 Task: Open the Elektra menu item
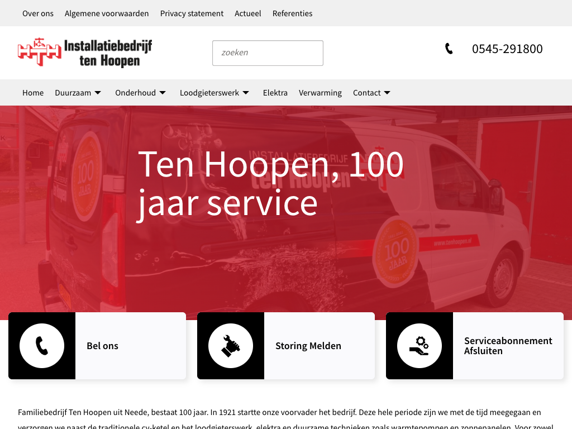[x=275, y=93]
